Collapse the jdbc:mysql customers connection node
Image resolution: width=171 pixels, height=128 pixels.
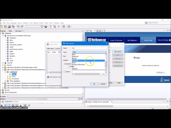[x=3, y=70]
